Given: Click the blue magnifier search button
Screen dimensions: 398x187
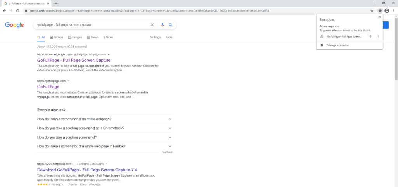Looking at the screenshot, I should click(171, 25).
